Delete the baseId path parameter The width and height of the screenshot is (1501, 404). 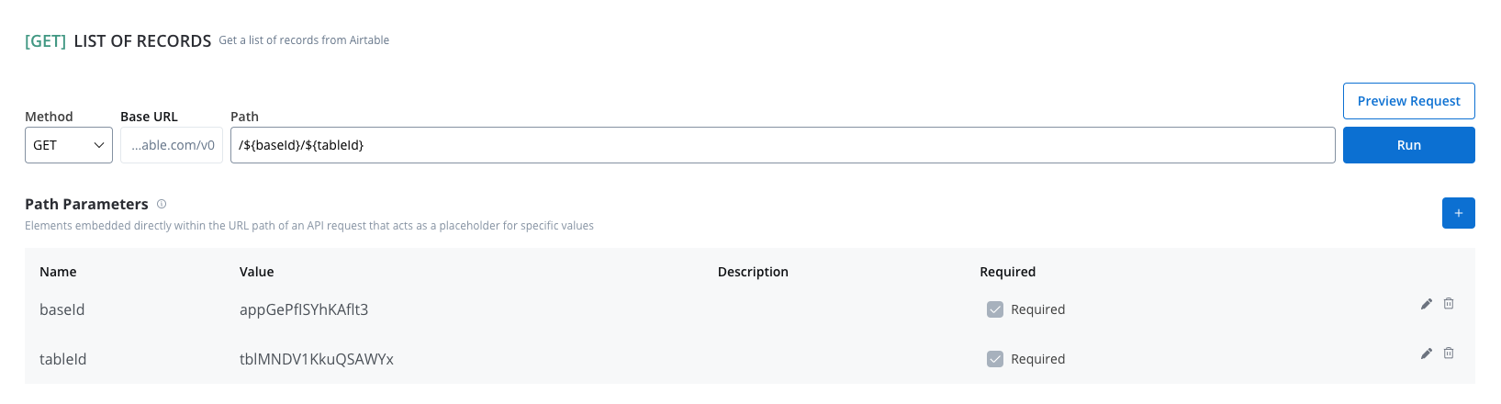pyautogui.click(x=1449, y=304)
